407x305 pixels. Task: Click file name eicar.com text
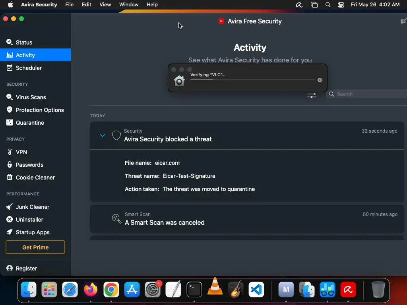[x=167, y=163]
